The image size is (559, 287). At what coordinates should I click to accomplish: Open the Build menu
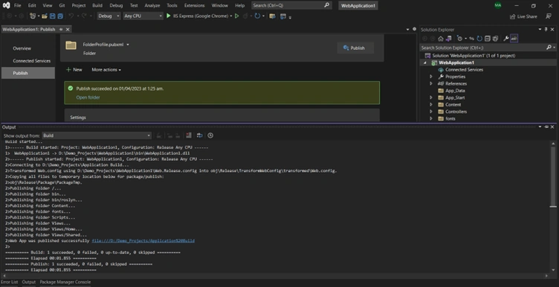pos(97,5)
